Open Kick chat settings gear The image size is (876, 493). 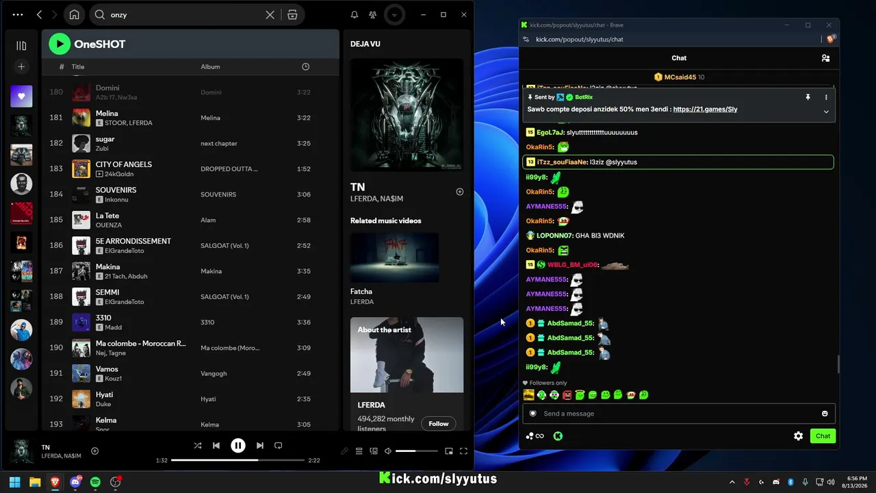[798, 436]
